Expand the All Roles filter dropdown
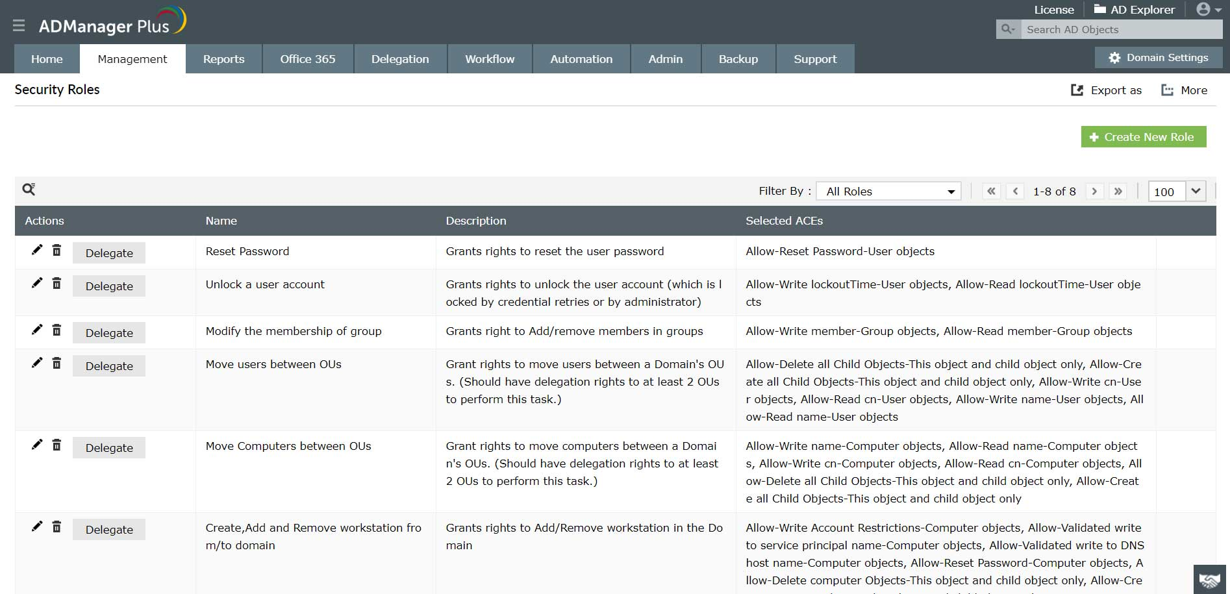This screenshot has height=594, width=1230. tap(888, 192)
